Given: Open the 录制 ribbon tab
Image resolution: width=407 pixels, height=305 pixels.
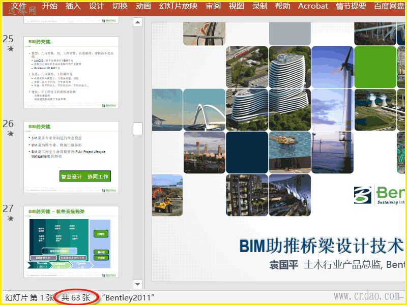Looking at the screenshot, I should (x=259, y=6).
